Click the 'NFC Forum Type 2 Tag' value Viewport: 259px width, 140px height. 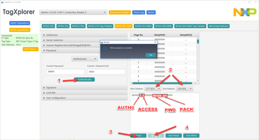tap(27, 41)
